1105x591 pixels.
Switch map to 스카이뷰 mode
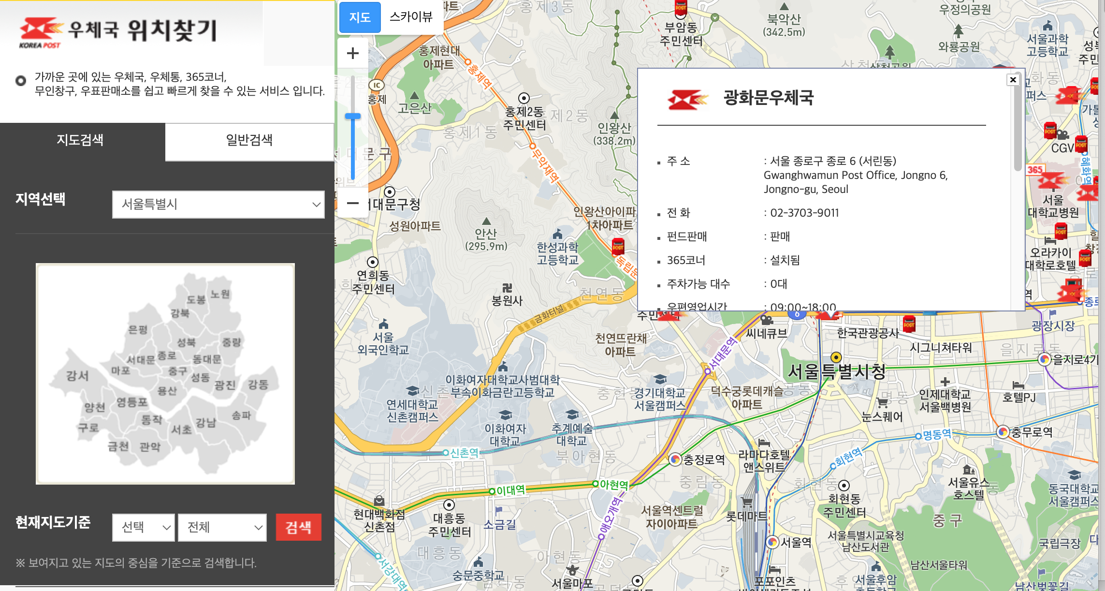tap(411, 17)
